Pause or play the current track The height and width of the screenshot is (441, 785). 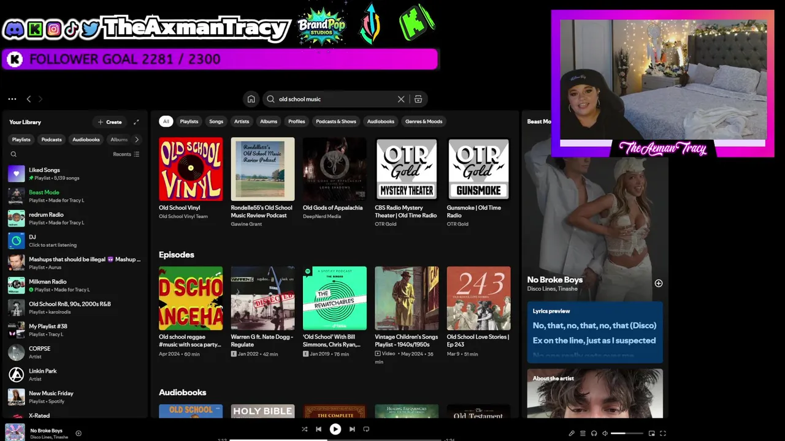[x=335, y=429]
